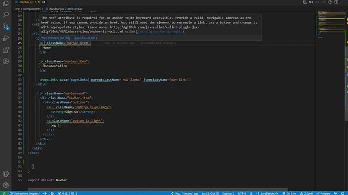Click the 'Sign up' text on line 40

(72, 112)
